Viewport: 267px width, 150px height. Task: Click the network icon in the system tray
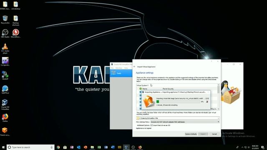coord(246,147)
